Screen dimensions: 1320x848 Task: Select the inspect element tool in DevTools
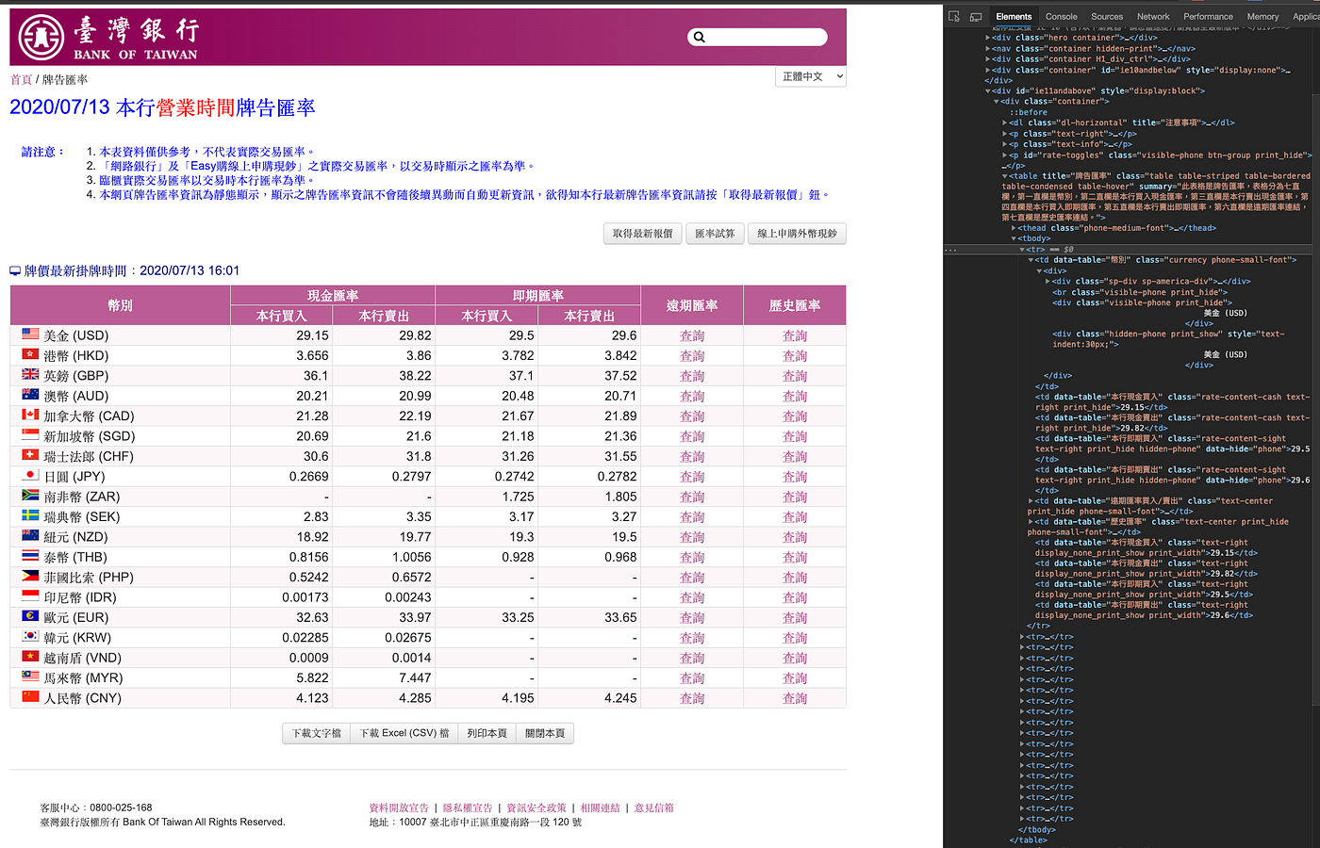954,16
